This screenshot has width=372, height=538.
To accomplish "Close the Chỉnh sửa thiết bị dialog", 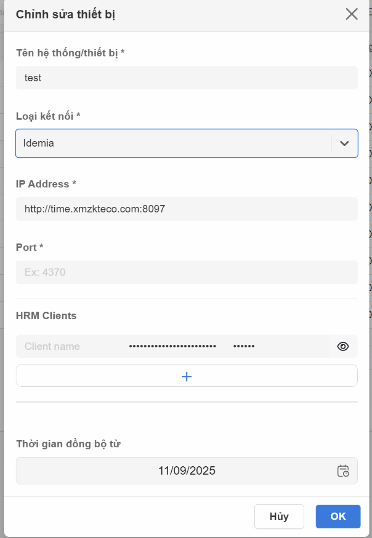I will (351, 14).
